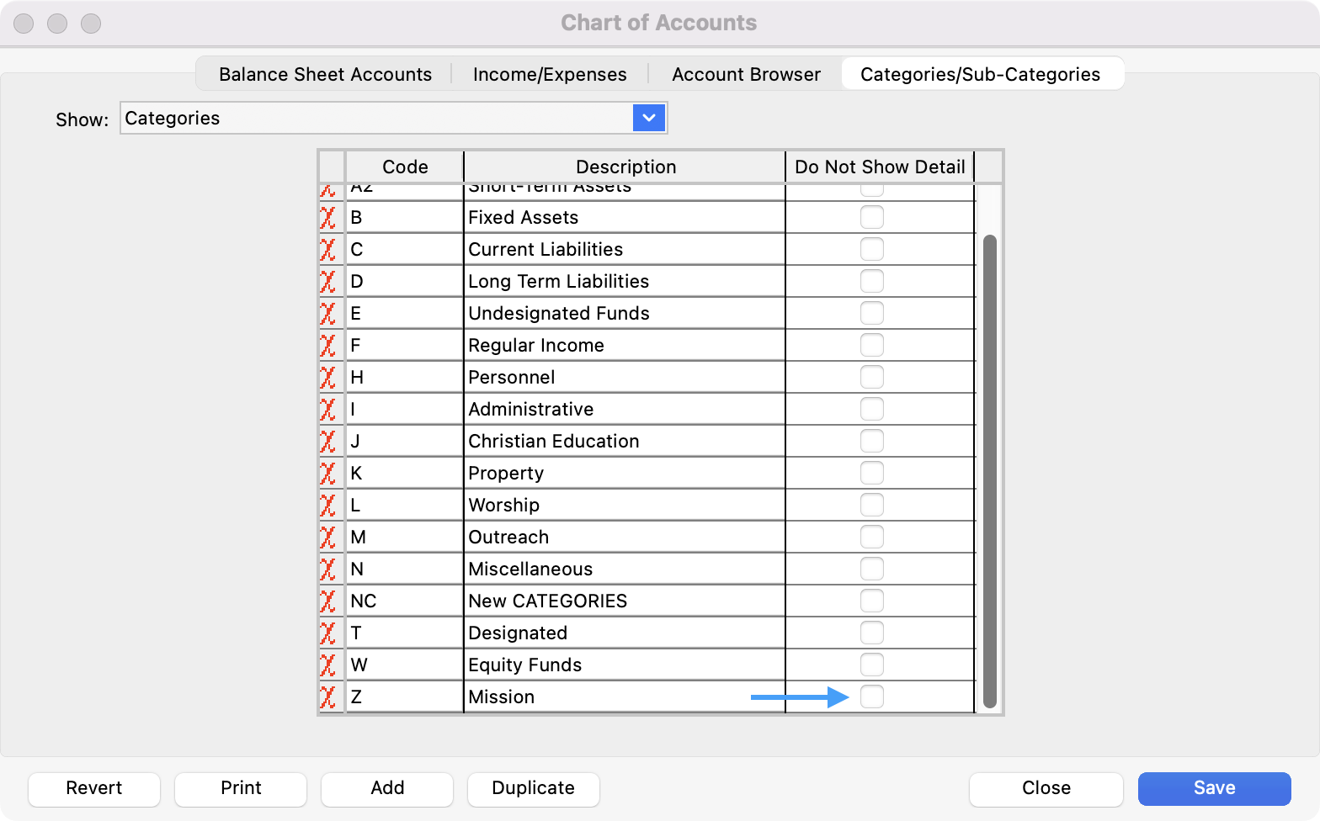
Task: Go to the Account Browser tab
Action: (x=746, y=74)
